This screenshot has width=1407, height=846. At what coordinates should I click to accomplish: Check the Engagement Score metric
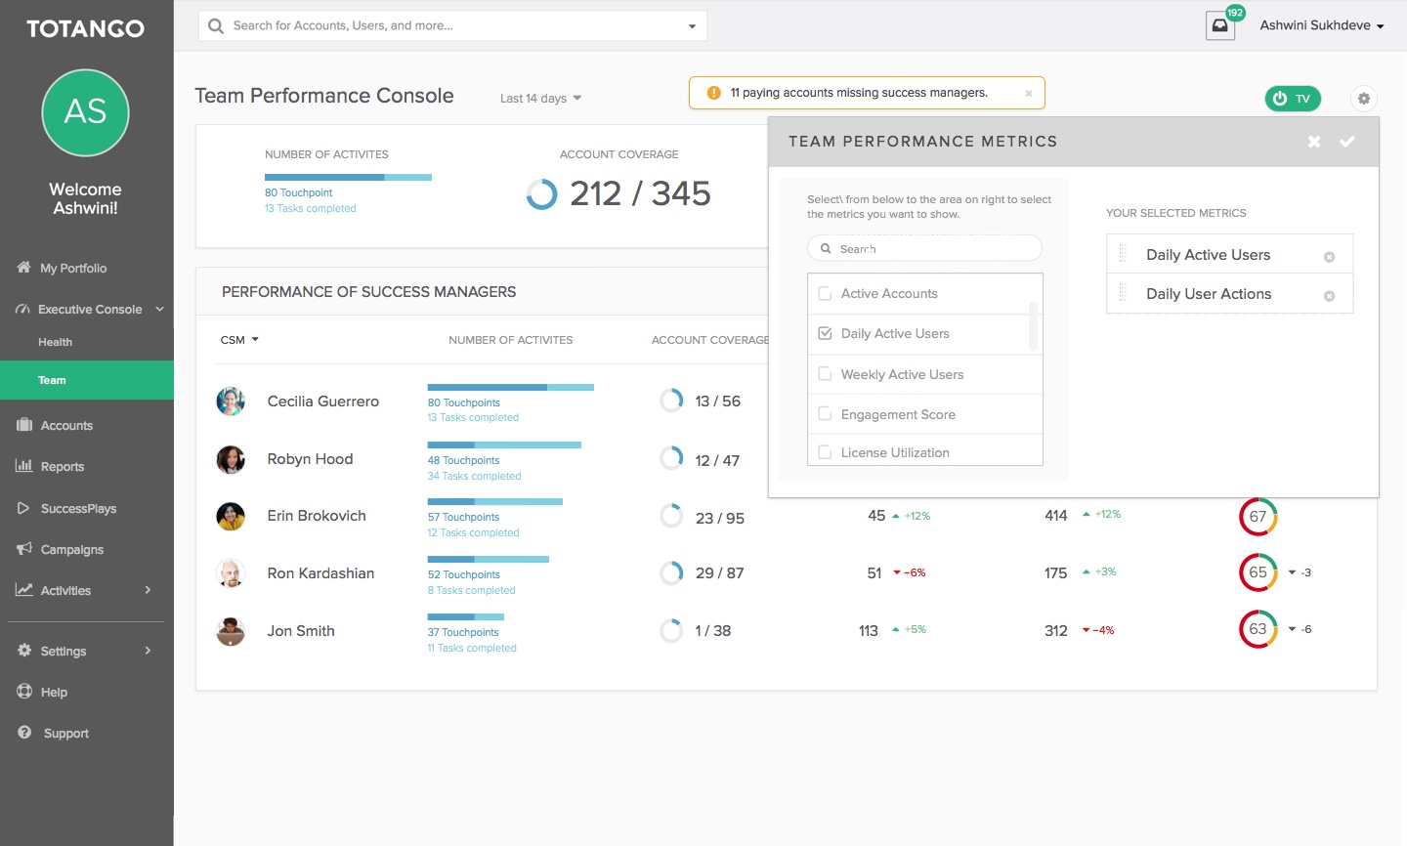[825, 413]
